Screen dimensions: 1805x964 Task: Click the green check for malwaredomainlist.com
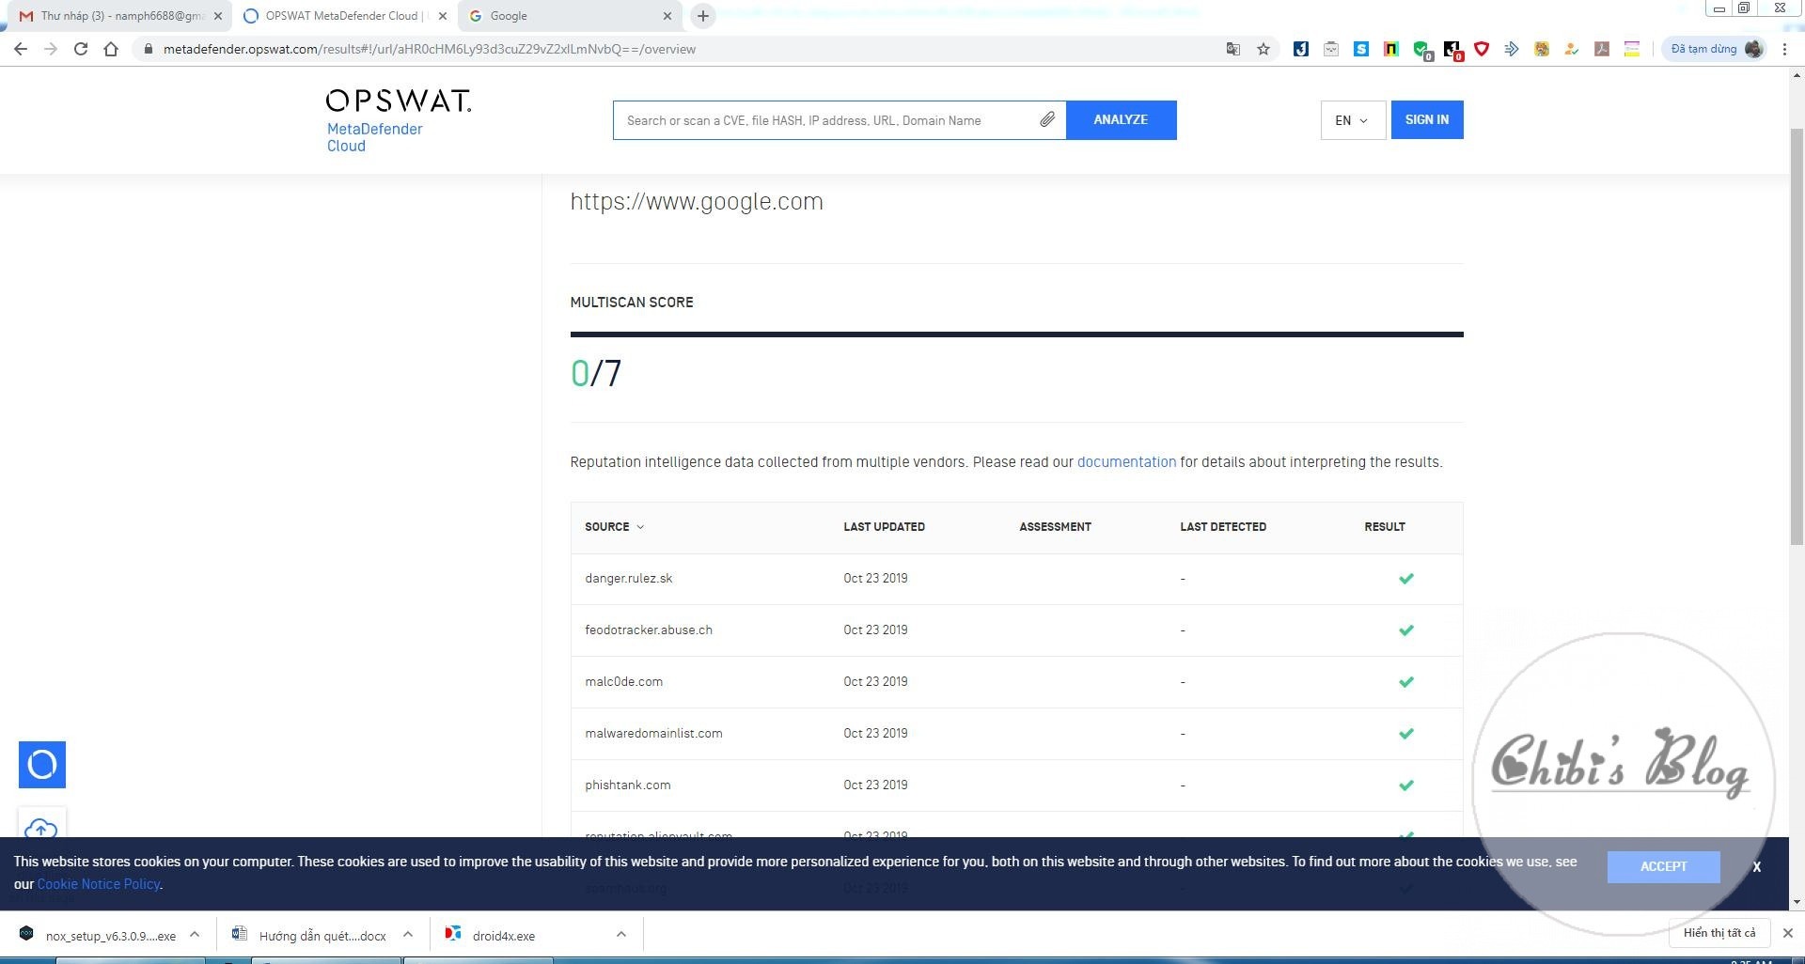pos(1406,734)
